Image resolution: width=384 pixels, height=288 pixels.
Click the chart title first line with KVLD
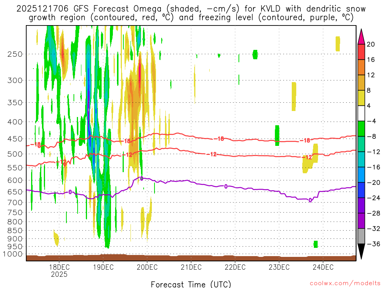[x=191, y=9]
